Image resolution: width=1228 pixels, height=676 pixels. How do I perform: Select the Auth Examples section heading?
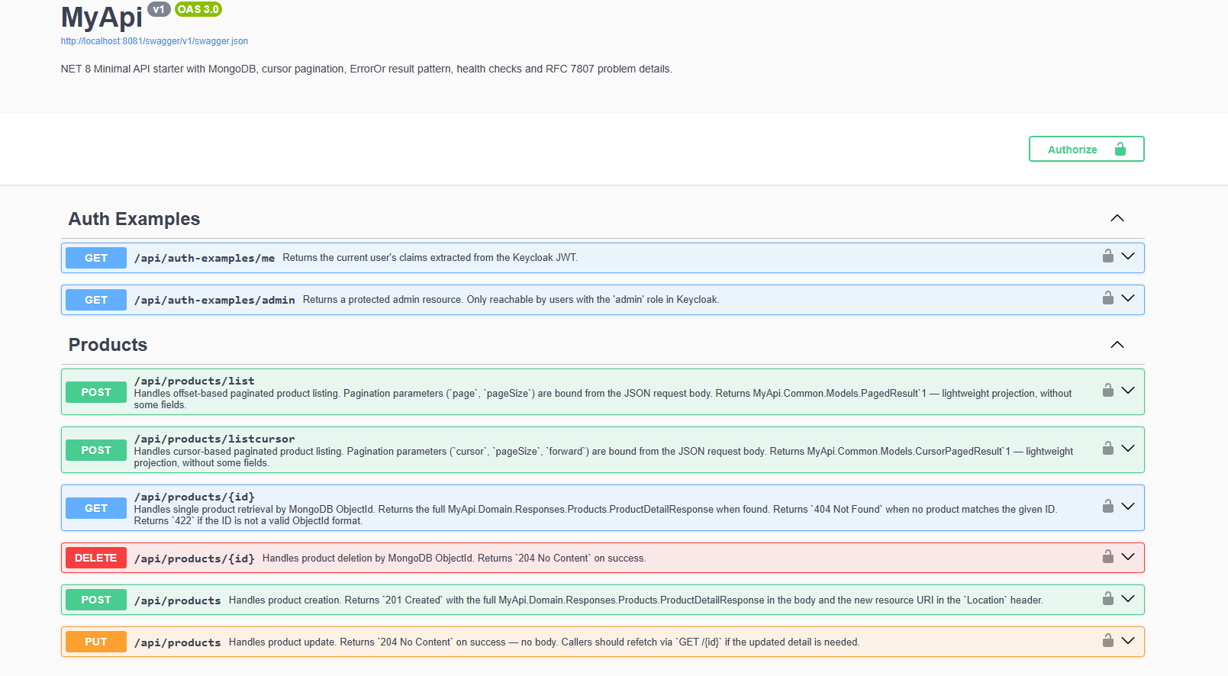point(134,219)
